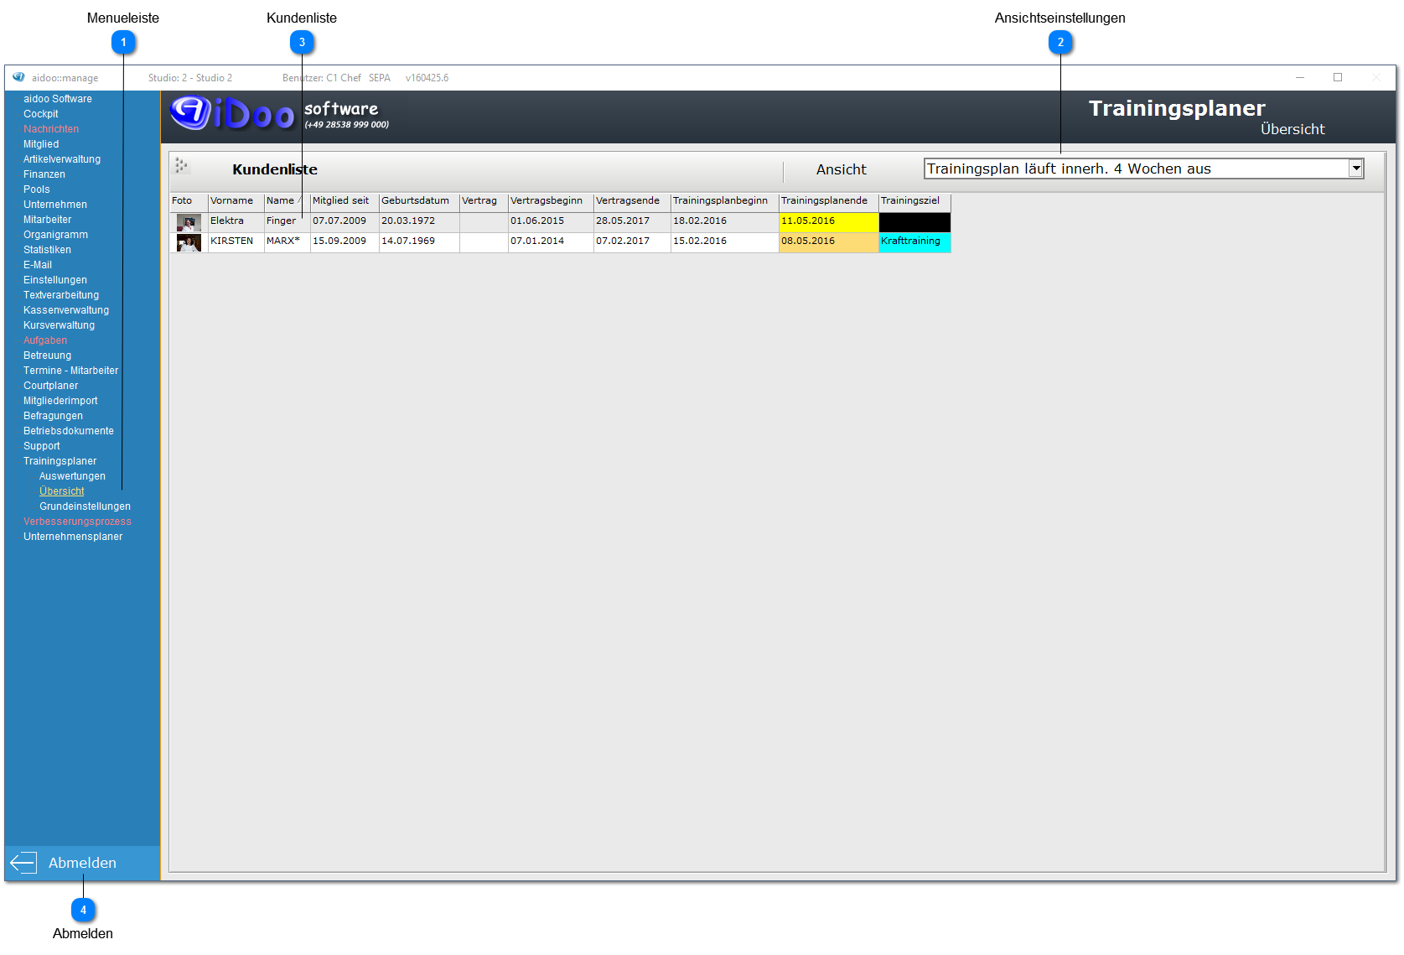This screenshot has height=955, width=1404.
Task: Select the KIRSTEN first name cell
Action: click(x=236, y=241)
